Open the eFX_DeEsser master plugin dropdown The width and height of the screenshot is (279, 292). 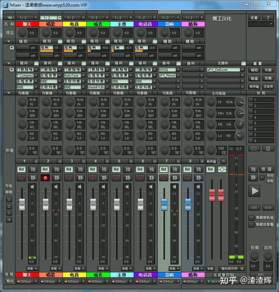[242, 70]
